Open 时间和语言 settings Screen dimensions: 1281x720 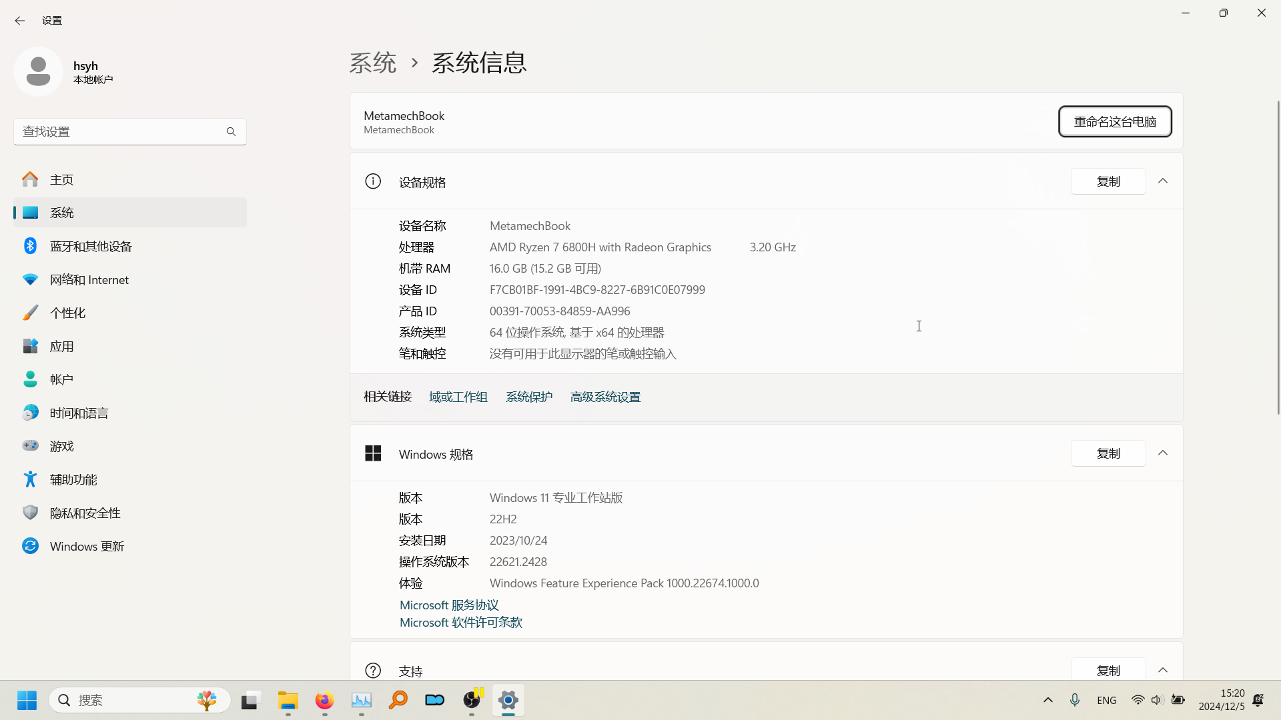pyautogui.click(x=130, y=413)
